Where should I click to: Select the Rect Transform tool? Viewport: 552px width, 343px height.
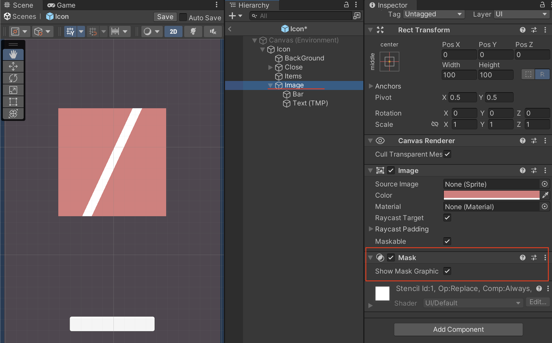coord(13,102)
